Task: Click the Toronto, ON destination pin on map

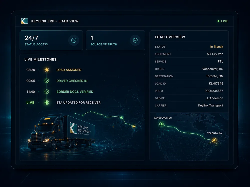Action: tap(214, 140)
